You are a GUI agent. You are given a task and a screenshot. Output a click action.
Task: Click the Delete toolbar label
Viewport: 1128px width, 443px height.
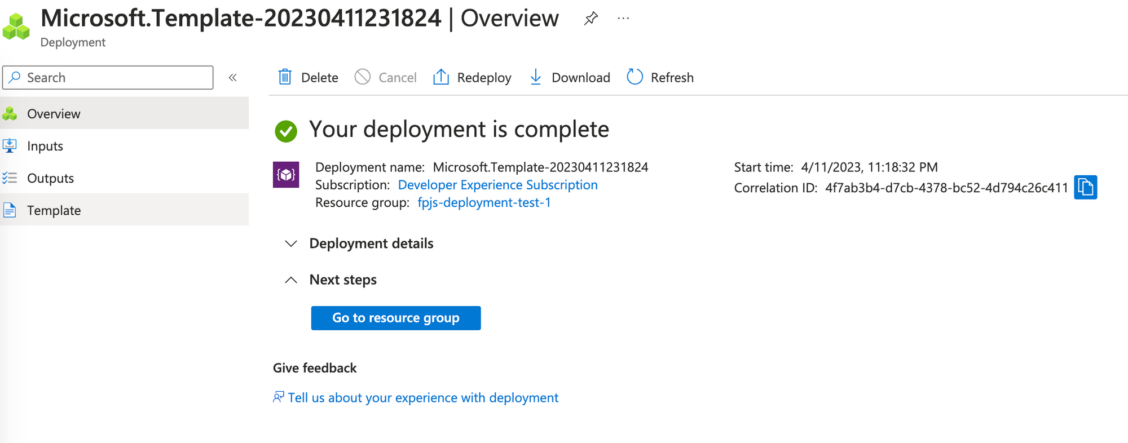point(320,77)
